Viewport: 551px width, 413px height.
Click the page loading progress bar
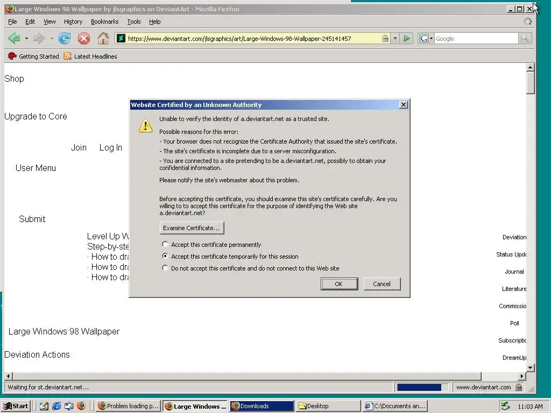point(422,387)
